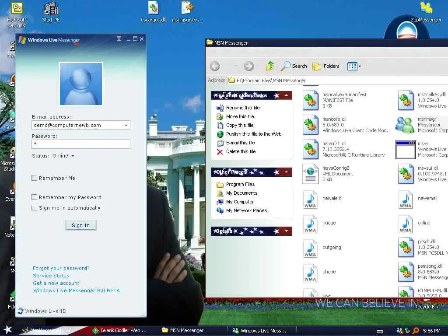The width and height of the screenshot is (448, 336).
Task: Switch to Windows Live Mess... taskbar item
Action: pos(262,331)
